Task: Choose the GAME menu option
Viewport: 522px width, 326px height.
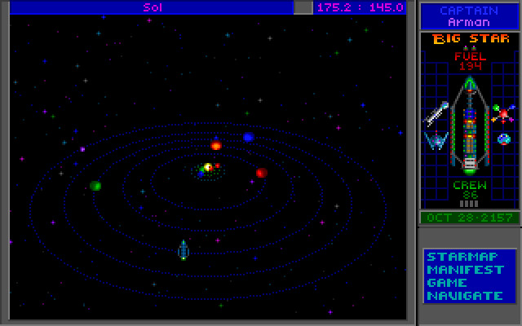Action: pos(447,283)
